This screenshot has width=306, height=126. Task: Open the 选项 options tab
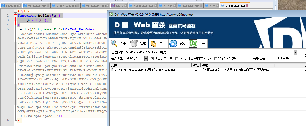(178, 44)
